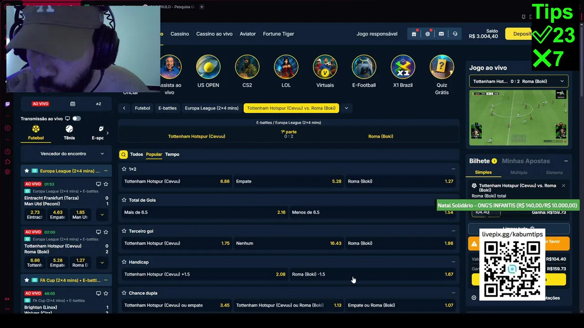Edit the bet stake amount field
The height and width of the screenshot is (328, 584).
point(486,212)
